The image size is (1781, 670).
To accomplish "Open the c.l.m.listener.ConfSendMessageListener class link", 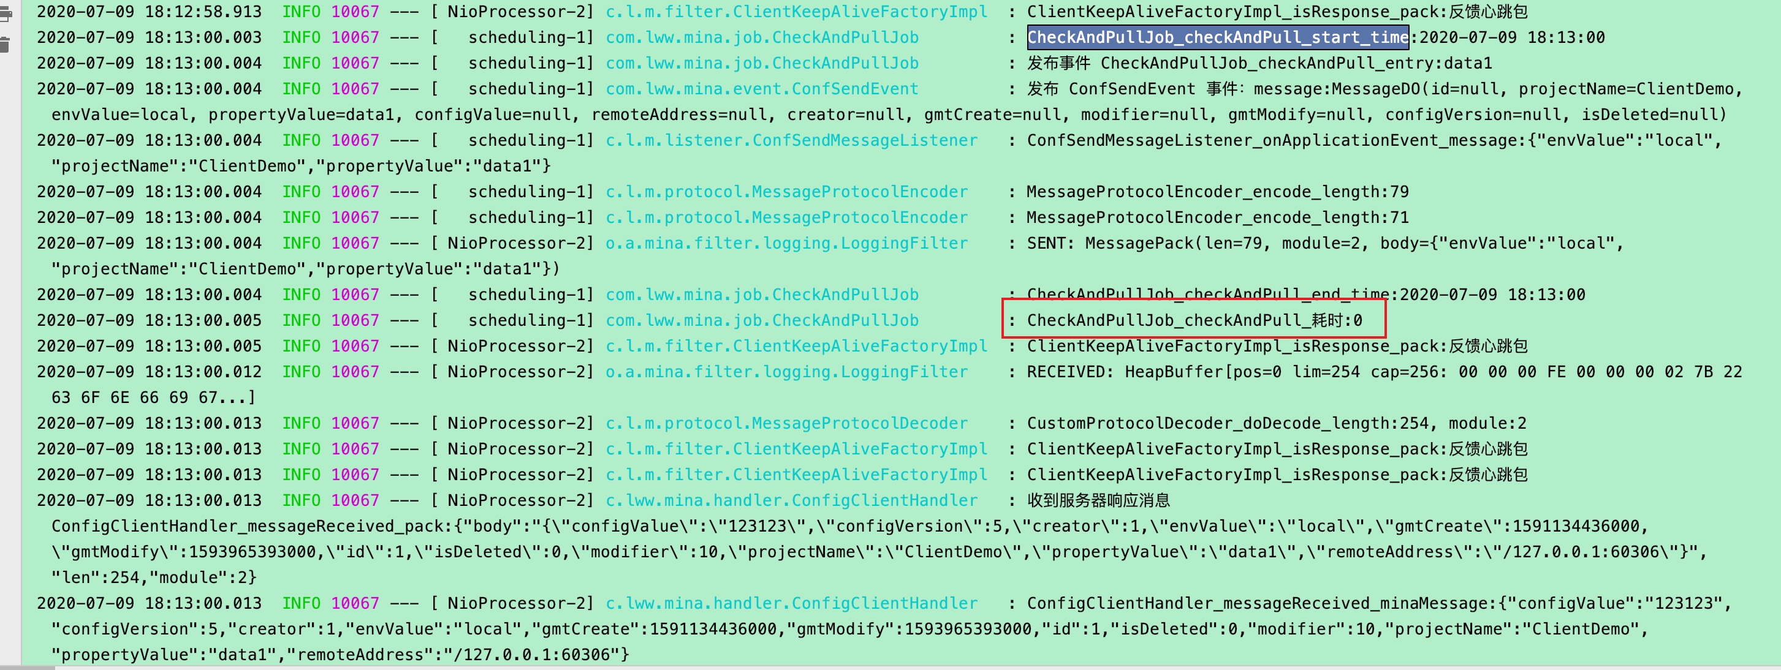I will pos(791,140).
